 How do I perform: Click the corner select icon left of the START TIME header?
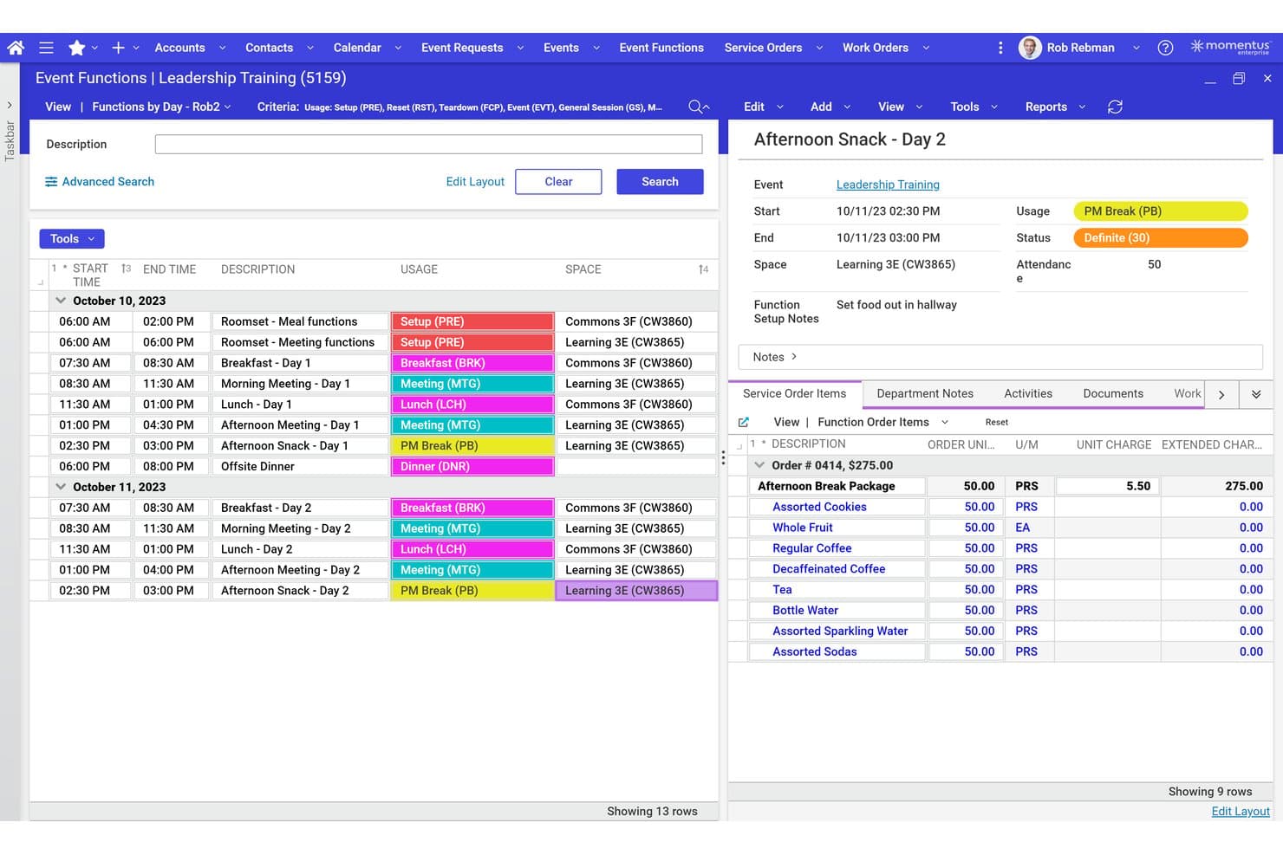pyautogui.click(x=40, y=282)
